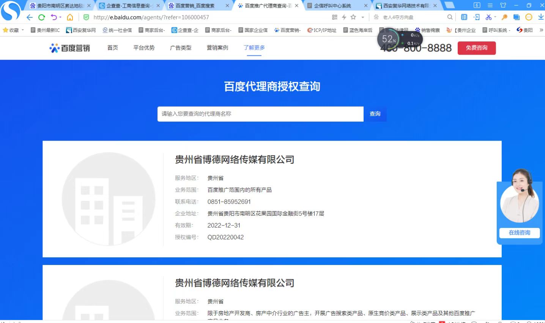Viewport: 545px width, 323px height.
Task: Click the blue window toolbar icon
Action: 516,17
